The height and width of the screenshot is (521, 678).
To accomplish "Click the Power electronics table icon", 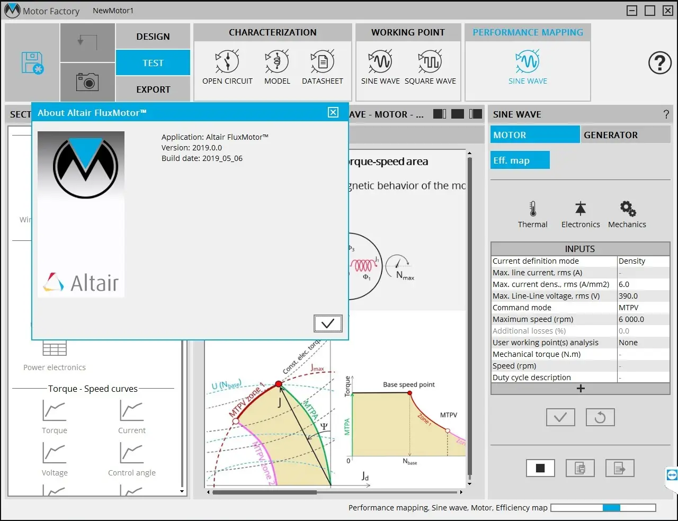I will click(x=55, y=348).
